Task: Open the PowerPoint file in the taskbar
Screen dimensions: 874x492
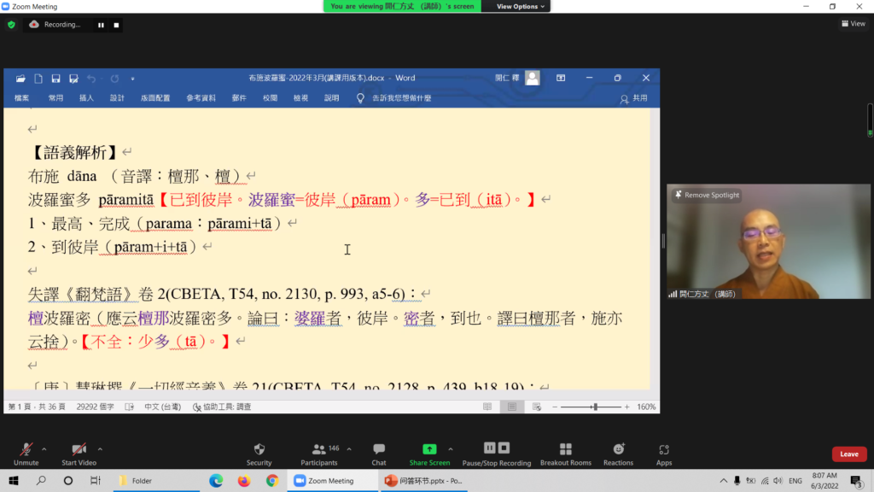Action: (x=422, y=481)
